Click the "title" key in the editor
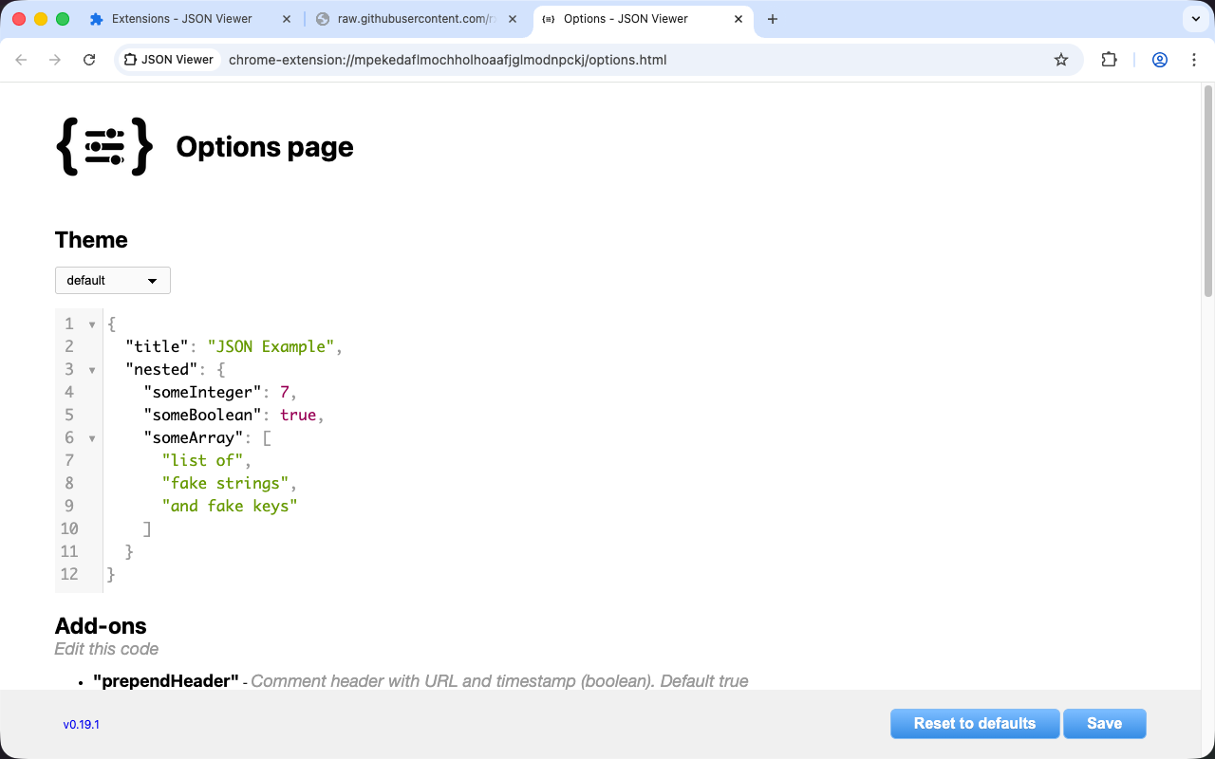Viewport: 1215px width, 759px height. pos(157,346)
